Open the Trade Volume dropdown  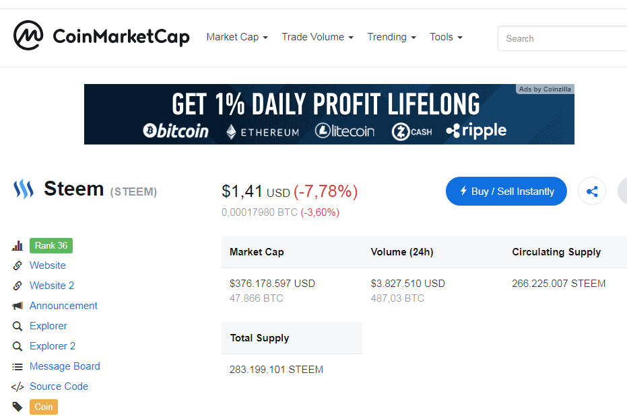(317, 37)
